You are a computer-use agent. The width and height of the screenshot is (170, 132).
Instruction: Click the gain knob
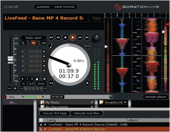point(96,38)
